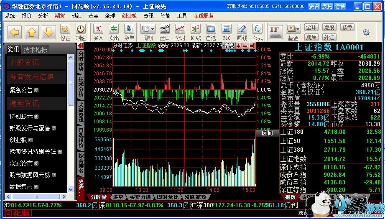Click the 资讯 title bar button

point(314,6)
